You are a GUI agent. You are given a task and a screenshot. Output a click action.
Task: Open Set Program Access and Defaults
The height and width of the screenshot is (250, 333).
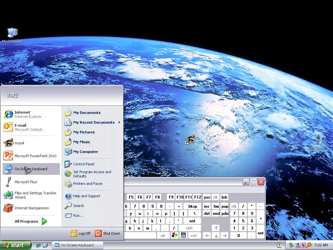(92, 174)
